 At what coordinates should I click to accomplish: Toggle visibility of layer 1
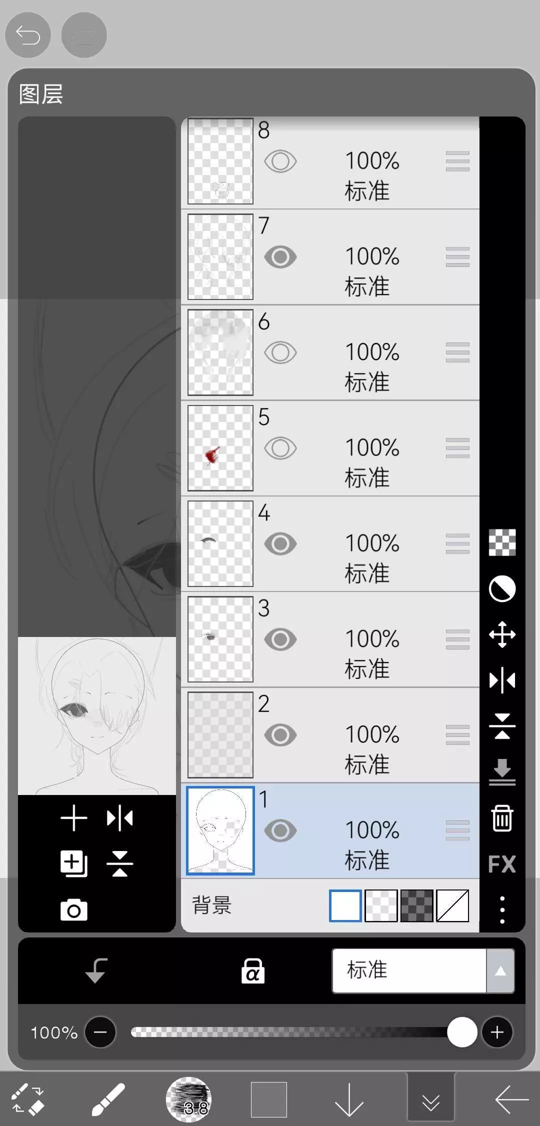280,830
